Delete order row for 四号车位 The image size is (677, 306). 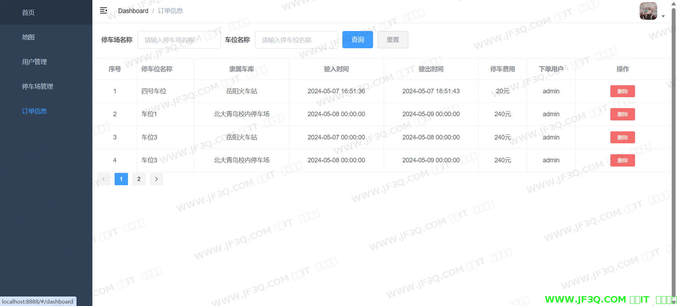point(622,91)
